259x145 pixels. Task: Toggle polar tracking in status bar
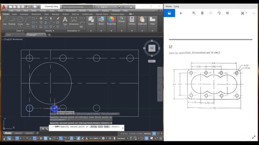coord(17,139)
